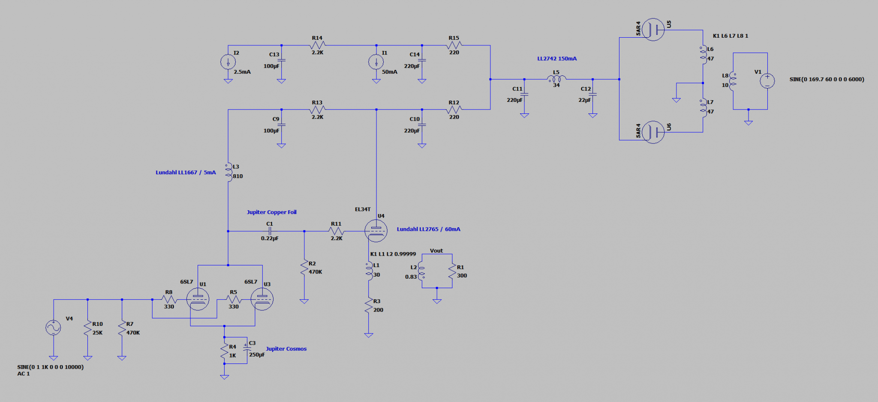
Task: Select the 'AC 1' source parameter text
Action: [24, 374]
